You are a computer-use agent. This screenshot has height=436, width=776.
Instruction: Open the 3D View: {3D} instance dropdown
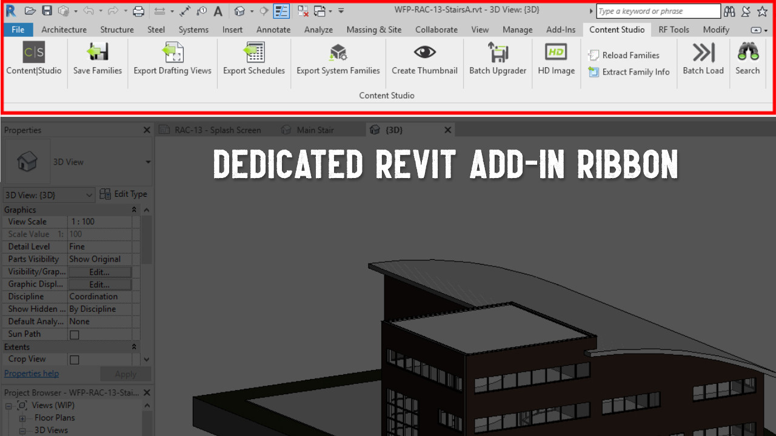point(48,195)
